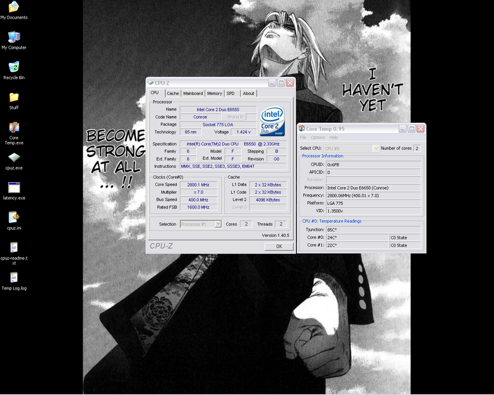The height and width of the screenshot is (395, 494).
Task: Click the Frequency field showing 2800.06MHz
Action: click(374, 196)
